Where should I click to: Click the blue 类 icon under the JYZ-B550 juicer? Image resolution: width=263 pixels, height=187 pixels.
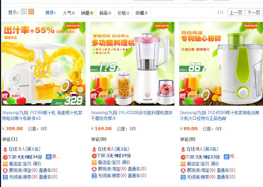[226, 157]
